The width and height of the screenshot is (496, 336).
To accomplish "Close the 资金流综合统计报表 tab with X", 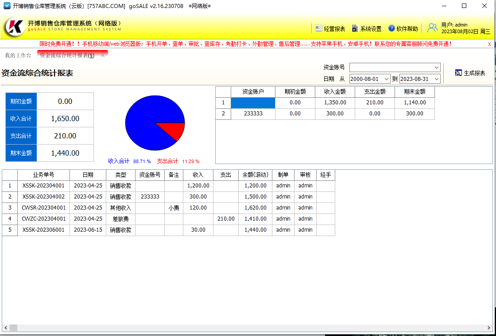I will (x=103, y=55).
